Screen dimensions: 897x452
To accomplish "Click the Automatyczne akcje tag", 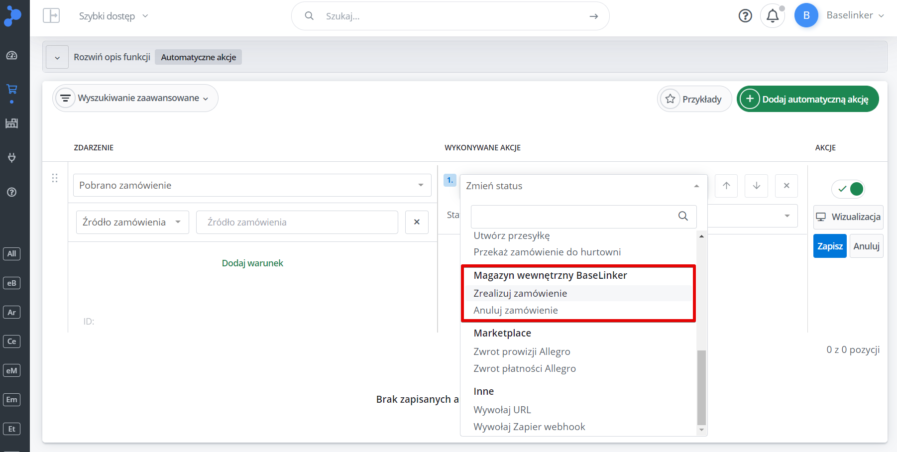I will [x=198, y=57].
